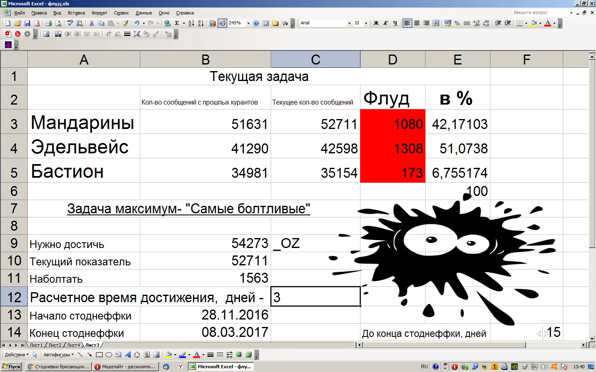Viewport: 596px width, 372px height.
Task: Open the Вставка menu
Action: (x=76, y=13)
